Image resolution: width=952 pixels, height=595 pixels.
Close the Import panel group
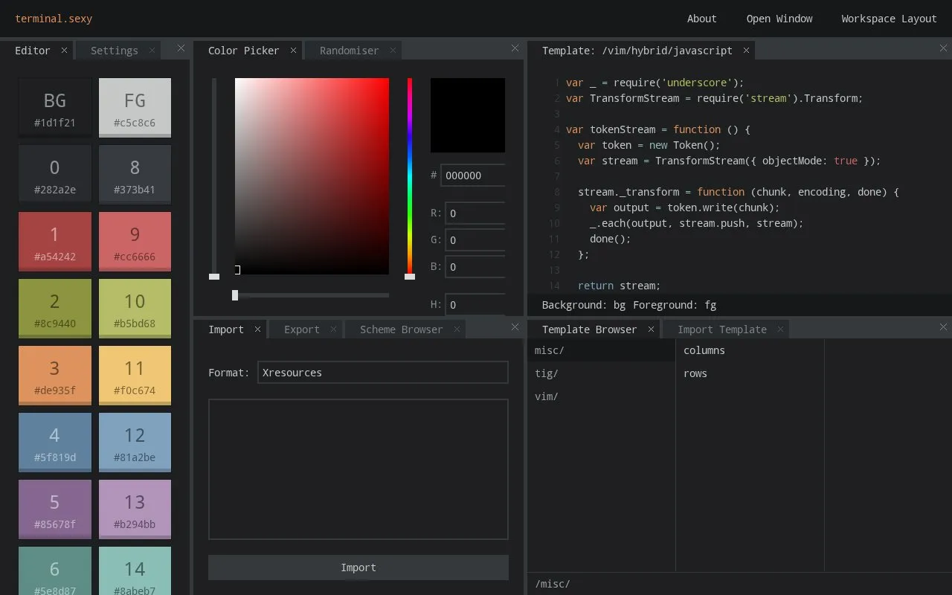click(x=515, y=327)
